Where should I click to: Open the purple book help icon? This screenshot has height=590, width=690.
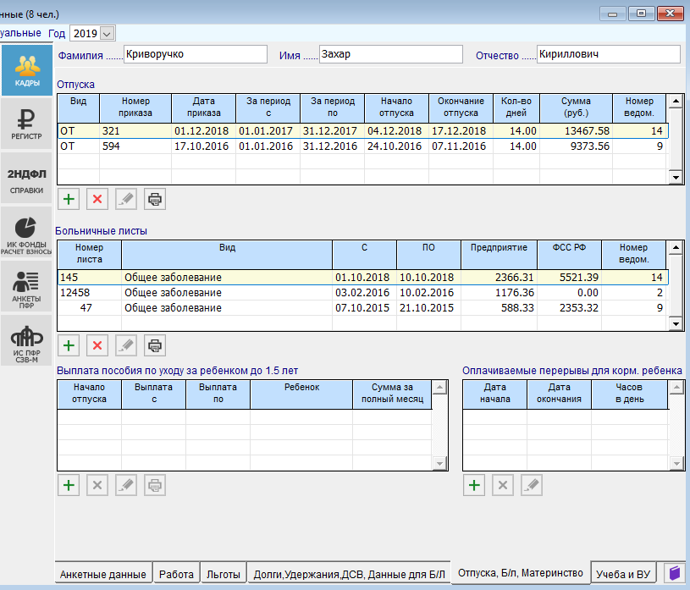(x=674, y=573)
